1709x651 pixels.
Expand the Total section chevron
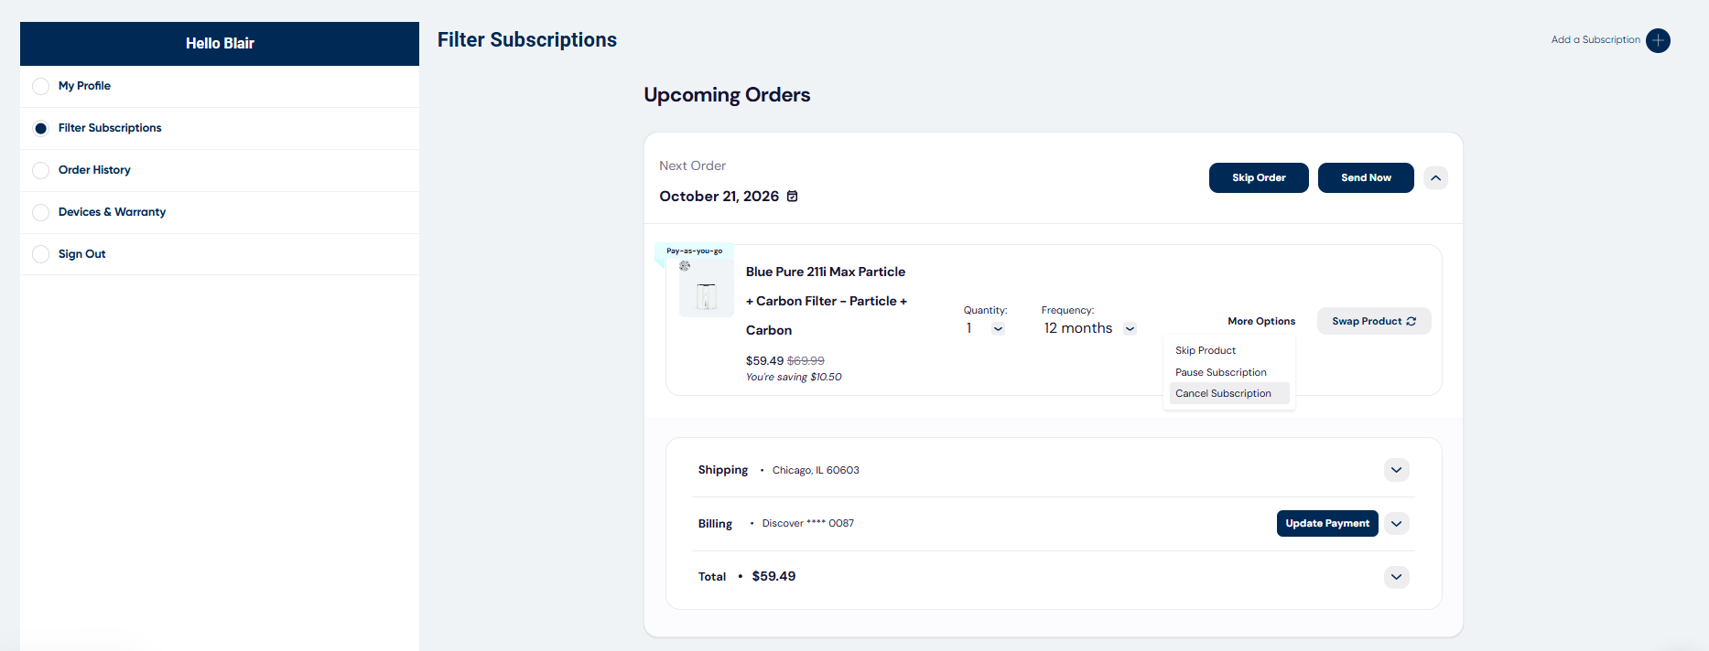pyautogui.click(x=1396, y=577)
